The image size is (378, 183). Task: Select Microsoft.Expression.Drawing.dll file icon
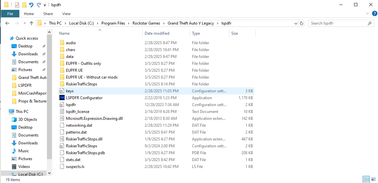coord(62,119)
